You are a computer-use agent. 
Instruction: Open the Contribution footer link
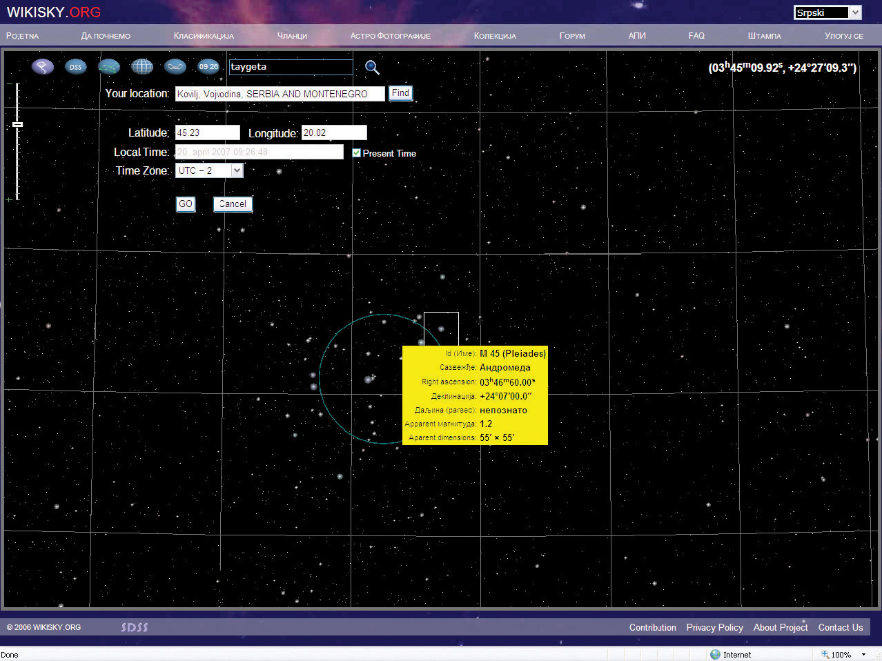pos(653,627)
